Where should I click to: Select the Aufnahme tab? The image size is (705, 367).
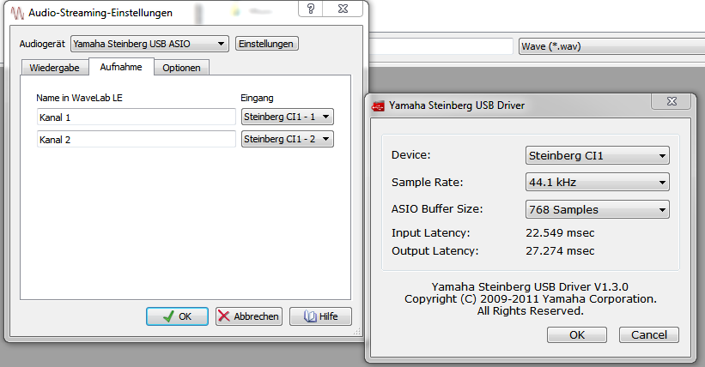121,67
